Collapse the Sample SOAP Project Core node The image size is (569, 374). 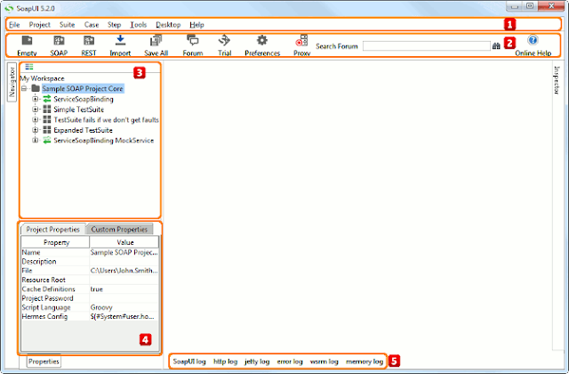[24, 88]
